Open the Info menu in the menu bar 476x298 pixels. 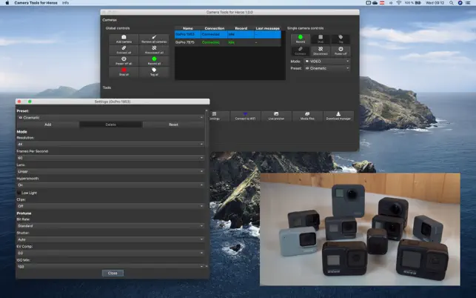tap(65, 3)
